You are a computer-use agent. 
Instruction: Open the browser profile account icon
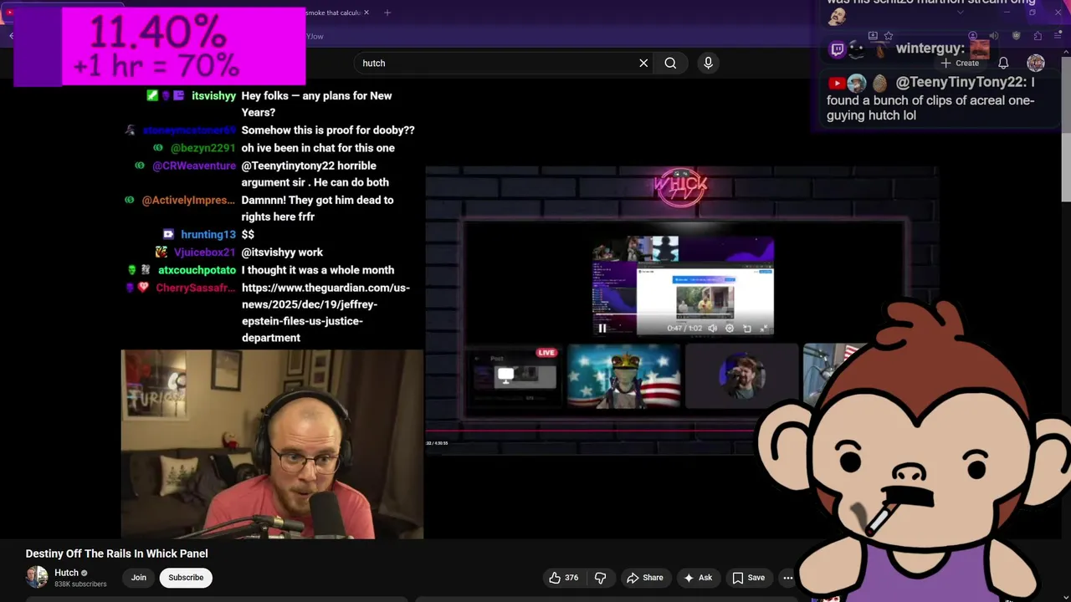coord(973,36)
